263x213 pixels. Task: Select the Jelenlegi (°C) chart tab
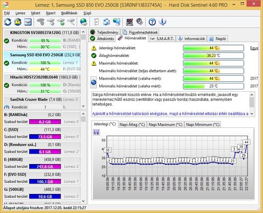pyautogui.click(x=105, y=124)
